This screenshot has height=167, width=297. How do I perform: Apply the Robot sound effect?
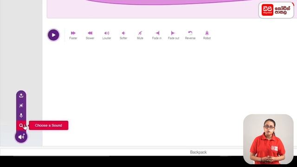coord(207,35)
